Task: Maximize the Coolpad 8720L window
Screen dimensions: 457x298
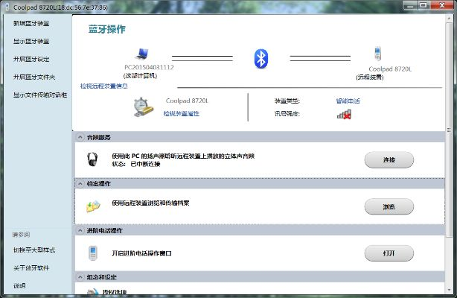Action: click(424, 5)
